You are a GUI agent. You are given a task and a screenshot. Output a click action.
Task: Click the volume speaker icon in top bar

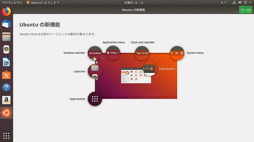pos(240,3)
